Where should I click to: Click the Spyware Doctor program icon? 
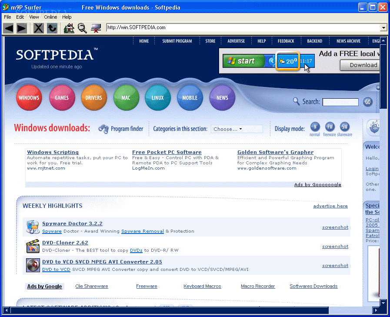[x=33, y=227]
